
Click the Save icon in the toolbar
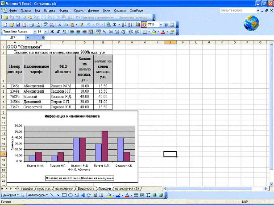[x=17, y=25]
